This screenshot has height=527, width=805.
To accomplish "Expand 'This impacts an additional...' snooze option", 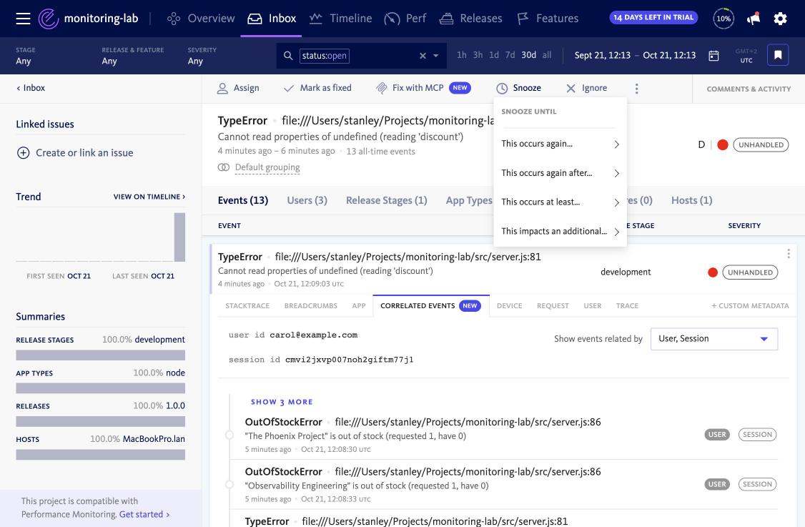I will coord(560,232).
